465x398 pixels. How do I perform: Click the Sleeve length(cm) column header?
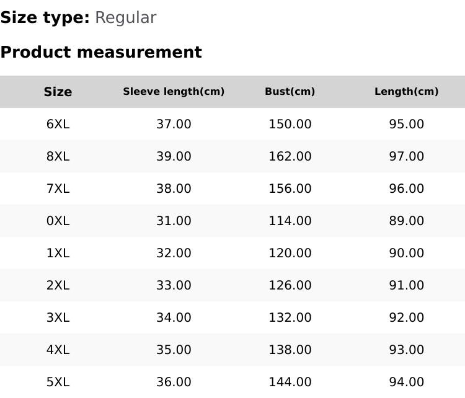pyautogui.click(x=174, y=92)
